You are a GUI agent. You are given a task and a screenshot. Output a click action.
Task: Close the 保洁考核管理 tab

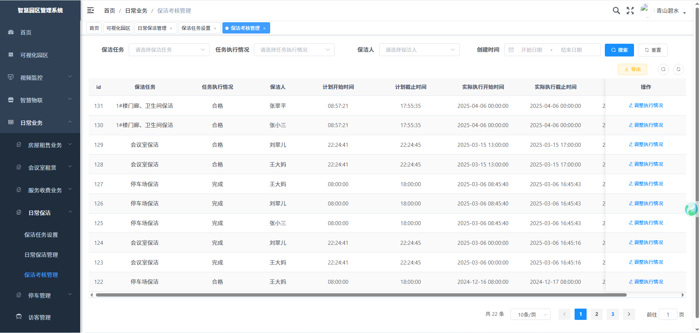[264, 28]
